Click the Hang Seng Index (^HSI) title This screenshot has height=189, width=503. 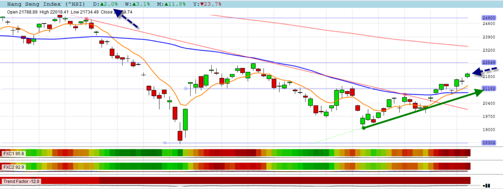coord(46,4)
